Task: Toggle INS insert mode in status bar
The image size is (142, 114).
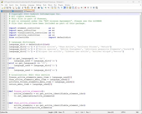Action: (137, 112)
